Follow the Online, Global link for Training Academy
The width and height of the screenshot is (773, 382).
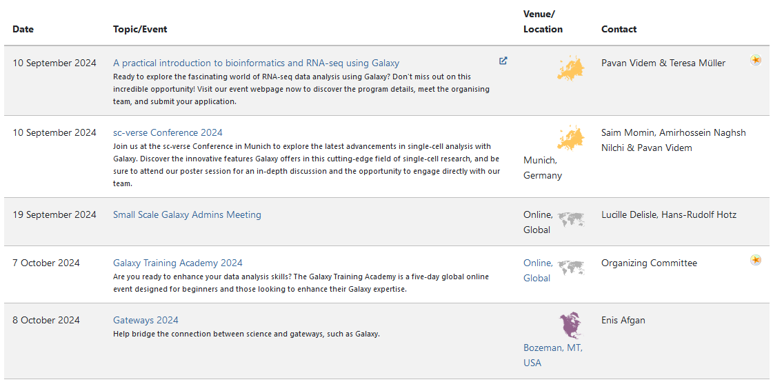tap(538, 270)
